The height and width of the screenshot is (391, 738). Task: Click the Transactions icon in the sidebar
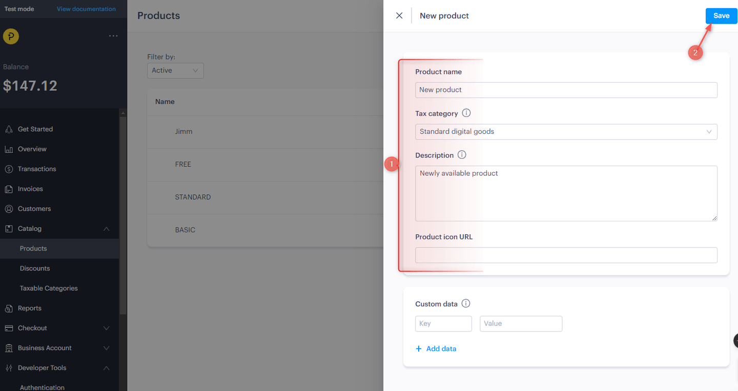click(x=9, y=169)
